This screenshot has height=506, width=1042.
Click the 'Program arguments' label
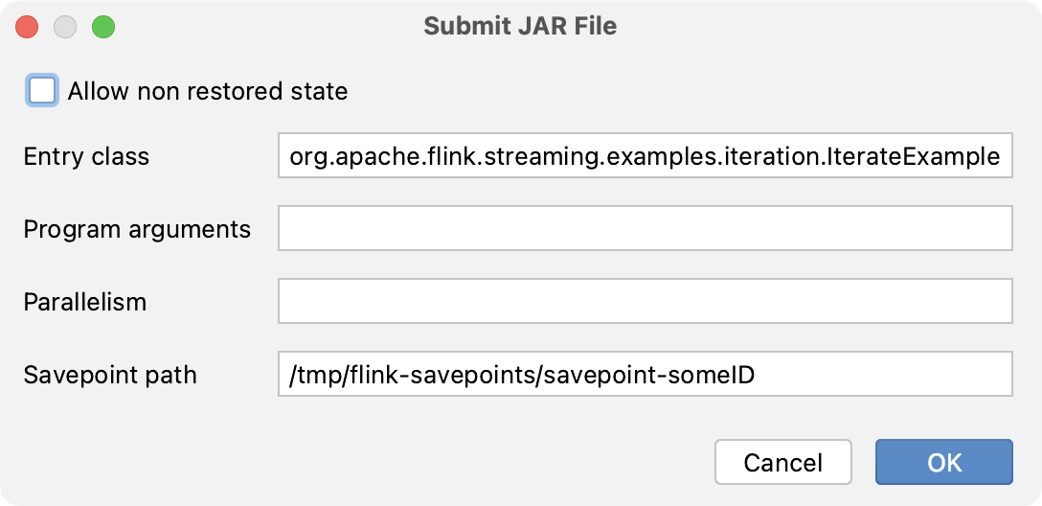(x=137, y=230)
